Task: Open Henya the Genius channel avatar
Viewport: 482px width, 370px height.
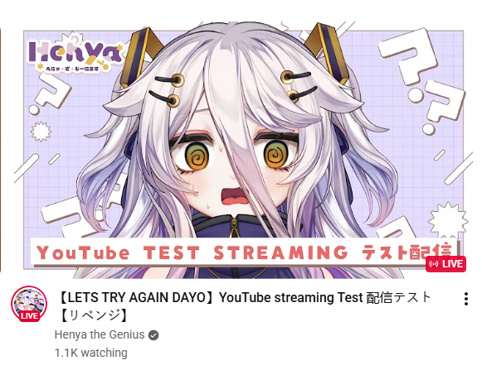Action: [x=29, y=304]
